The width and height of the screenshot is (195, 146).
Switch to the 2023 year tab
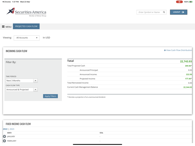(x=12, y=129)
